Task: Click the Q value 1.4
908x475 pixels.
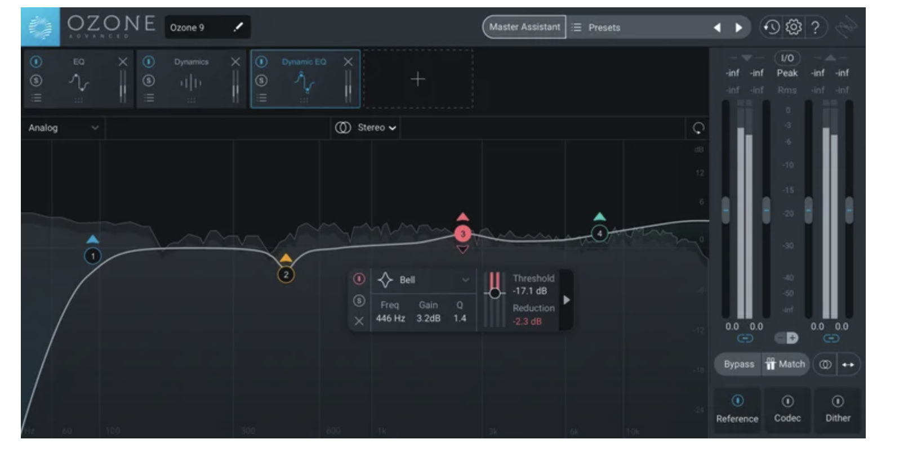Action: coord(460,319)
